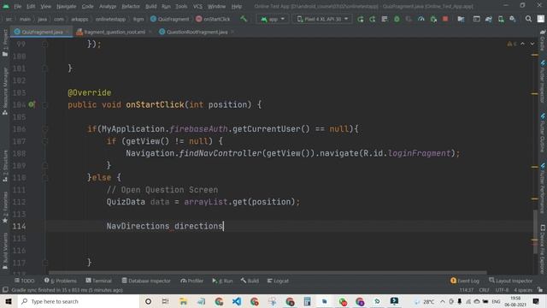
Task: Click the Make Project hammer icon
Action: tap(244, 19)
